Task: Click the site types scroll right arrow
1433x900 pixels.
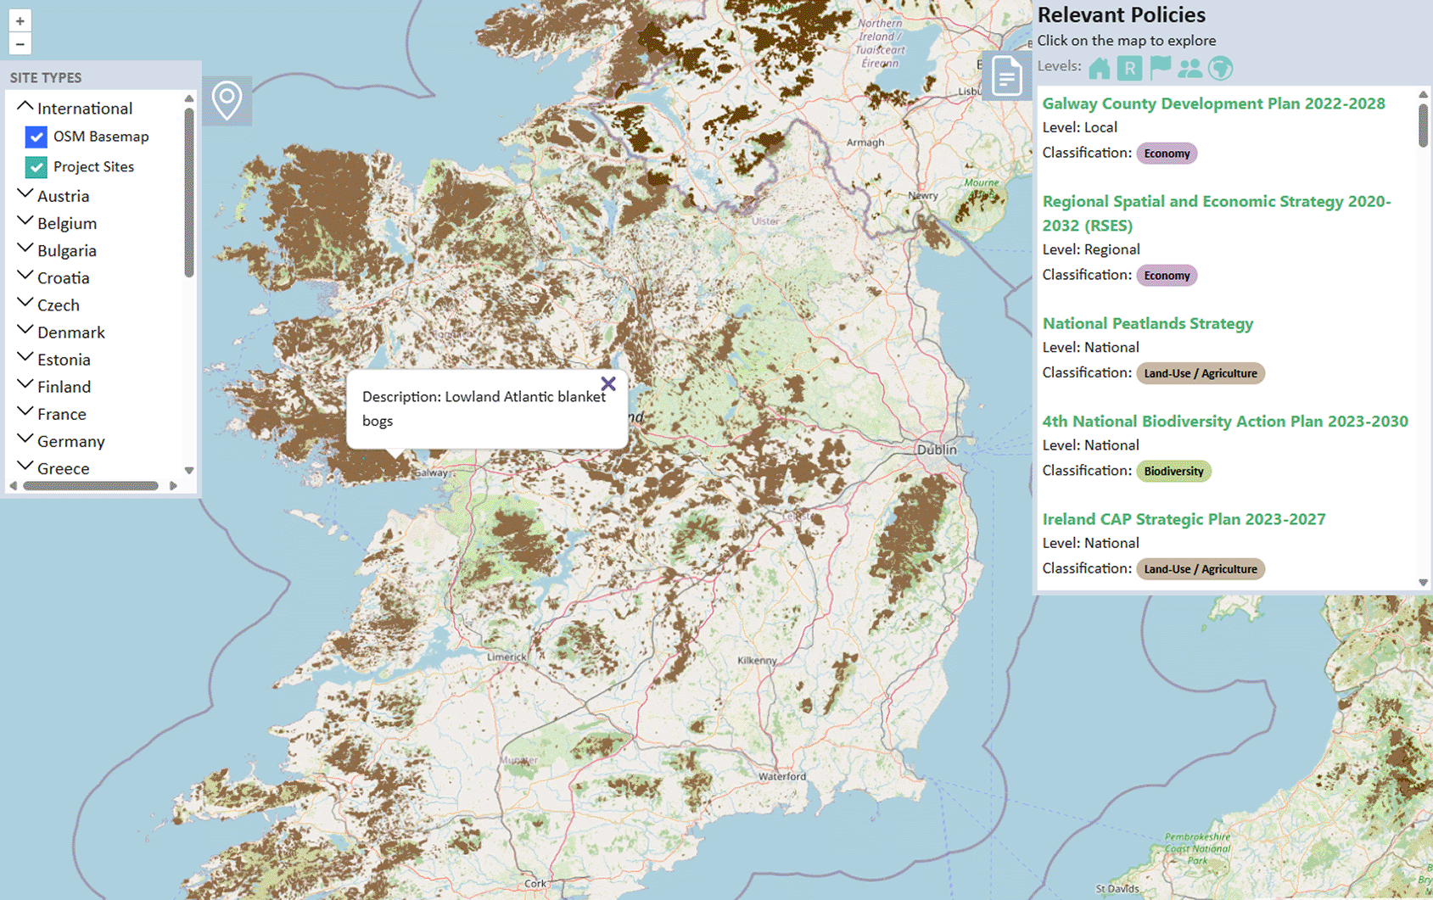Action: point(173,486)
